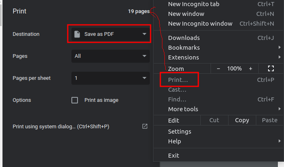Increase zoom with the plus icon
284x167 pixels.
click(x=251, y=69)
